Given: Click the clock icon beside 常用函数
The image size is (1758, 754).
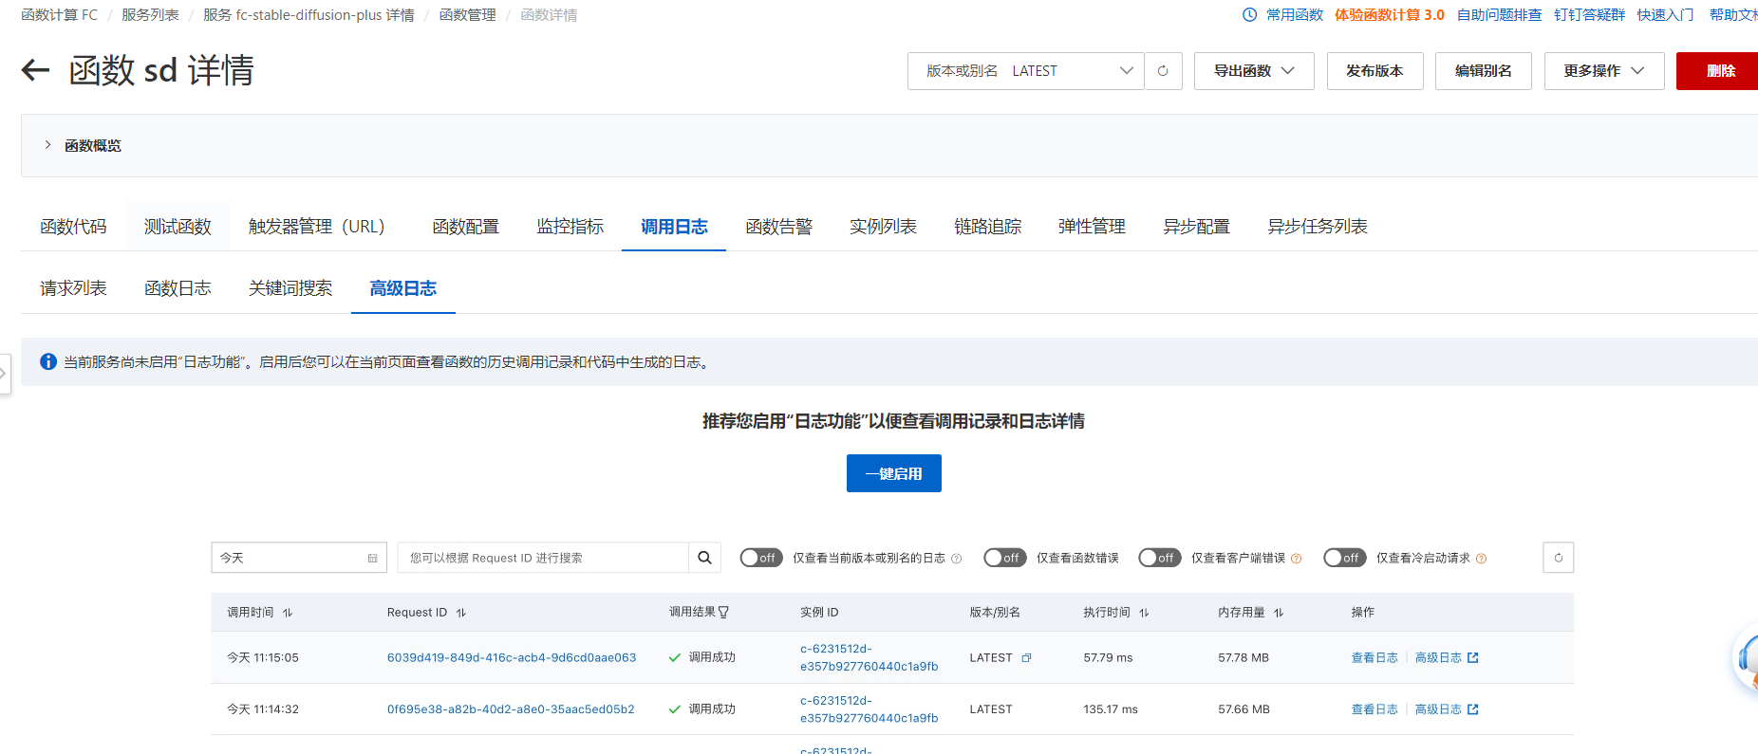Looking at the screenshot, I should [x=1249, y=15].
